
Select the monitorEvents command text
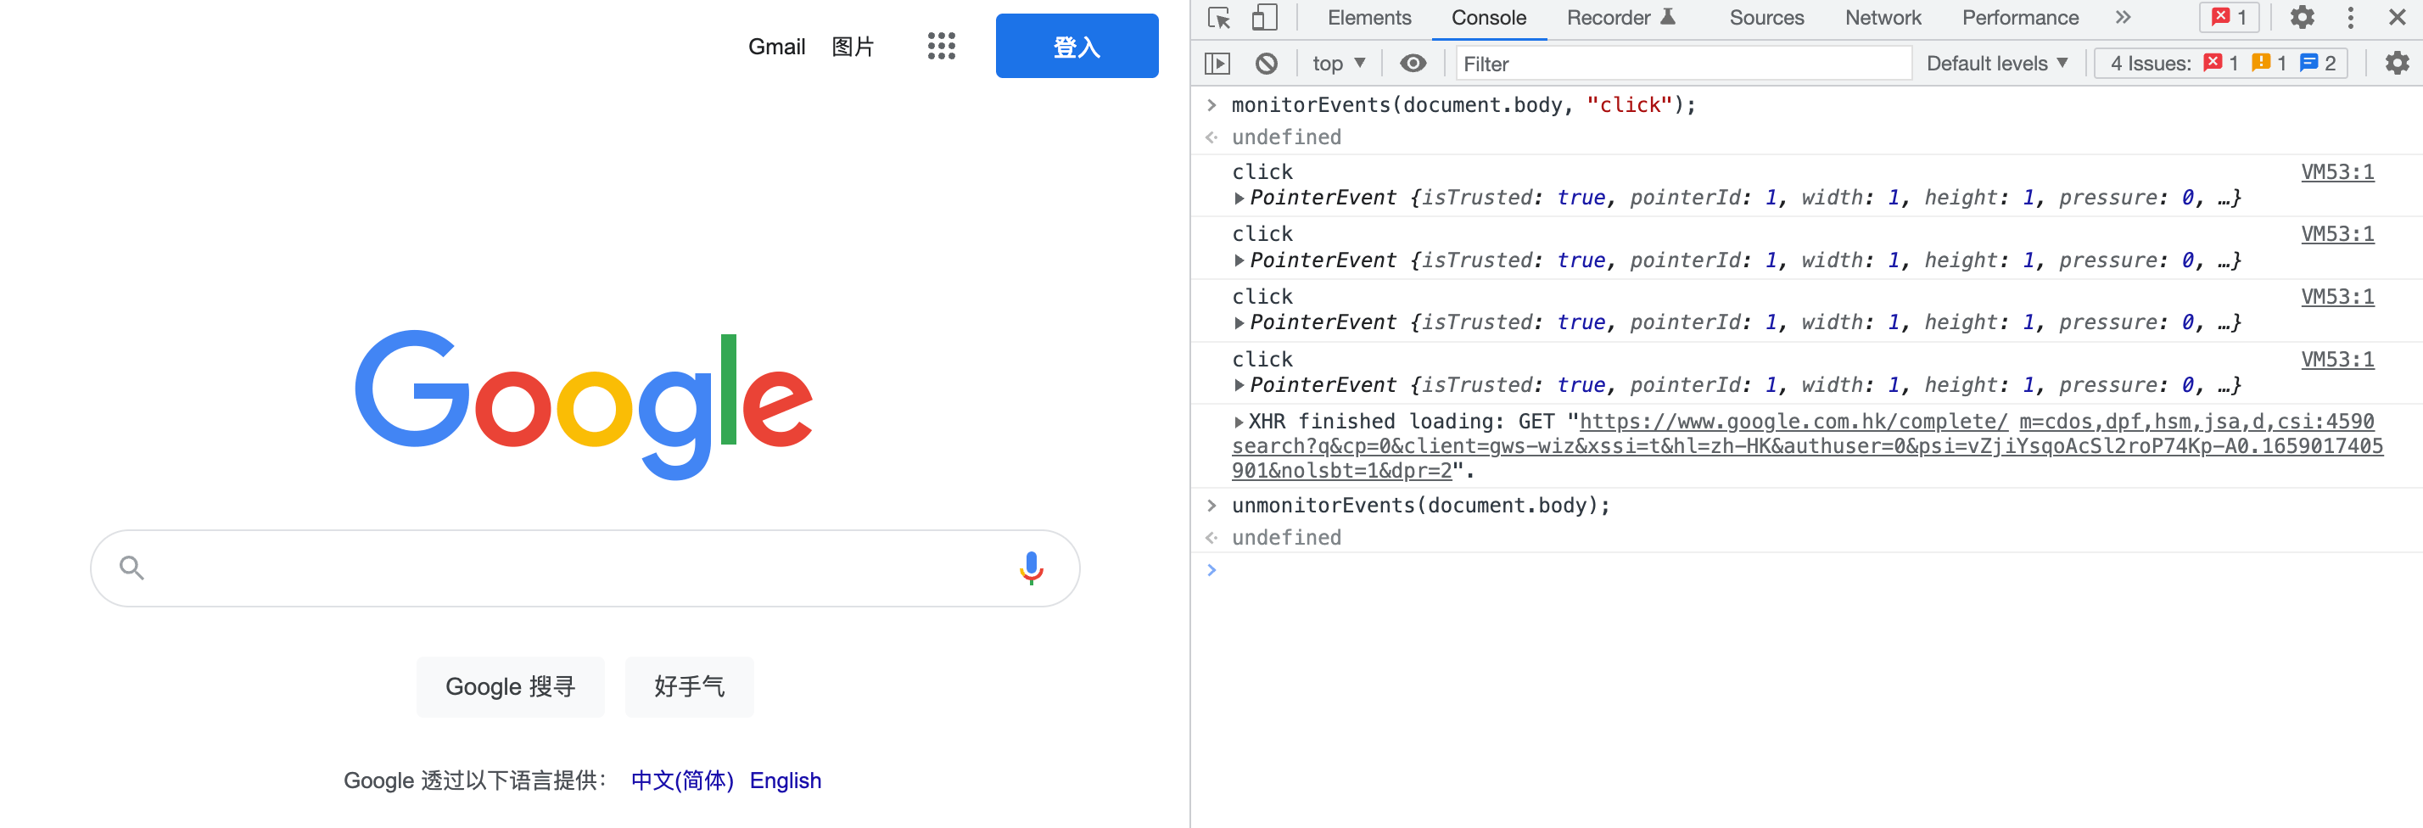point(1463,105)
